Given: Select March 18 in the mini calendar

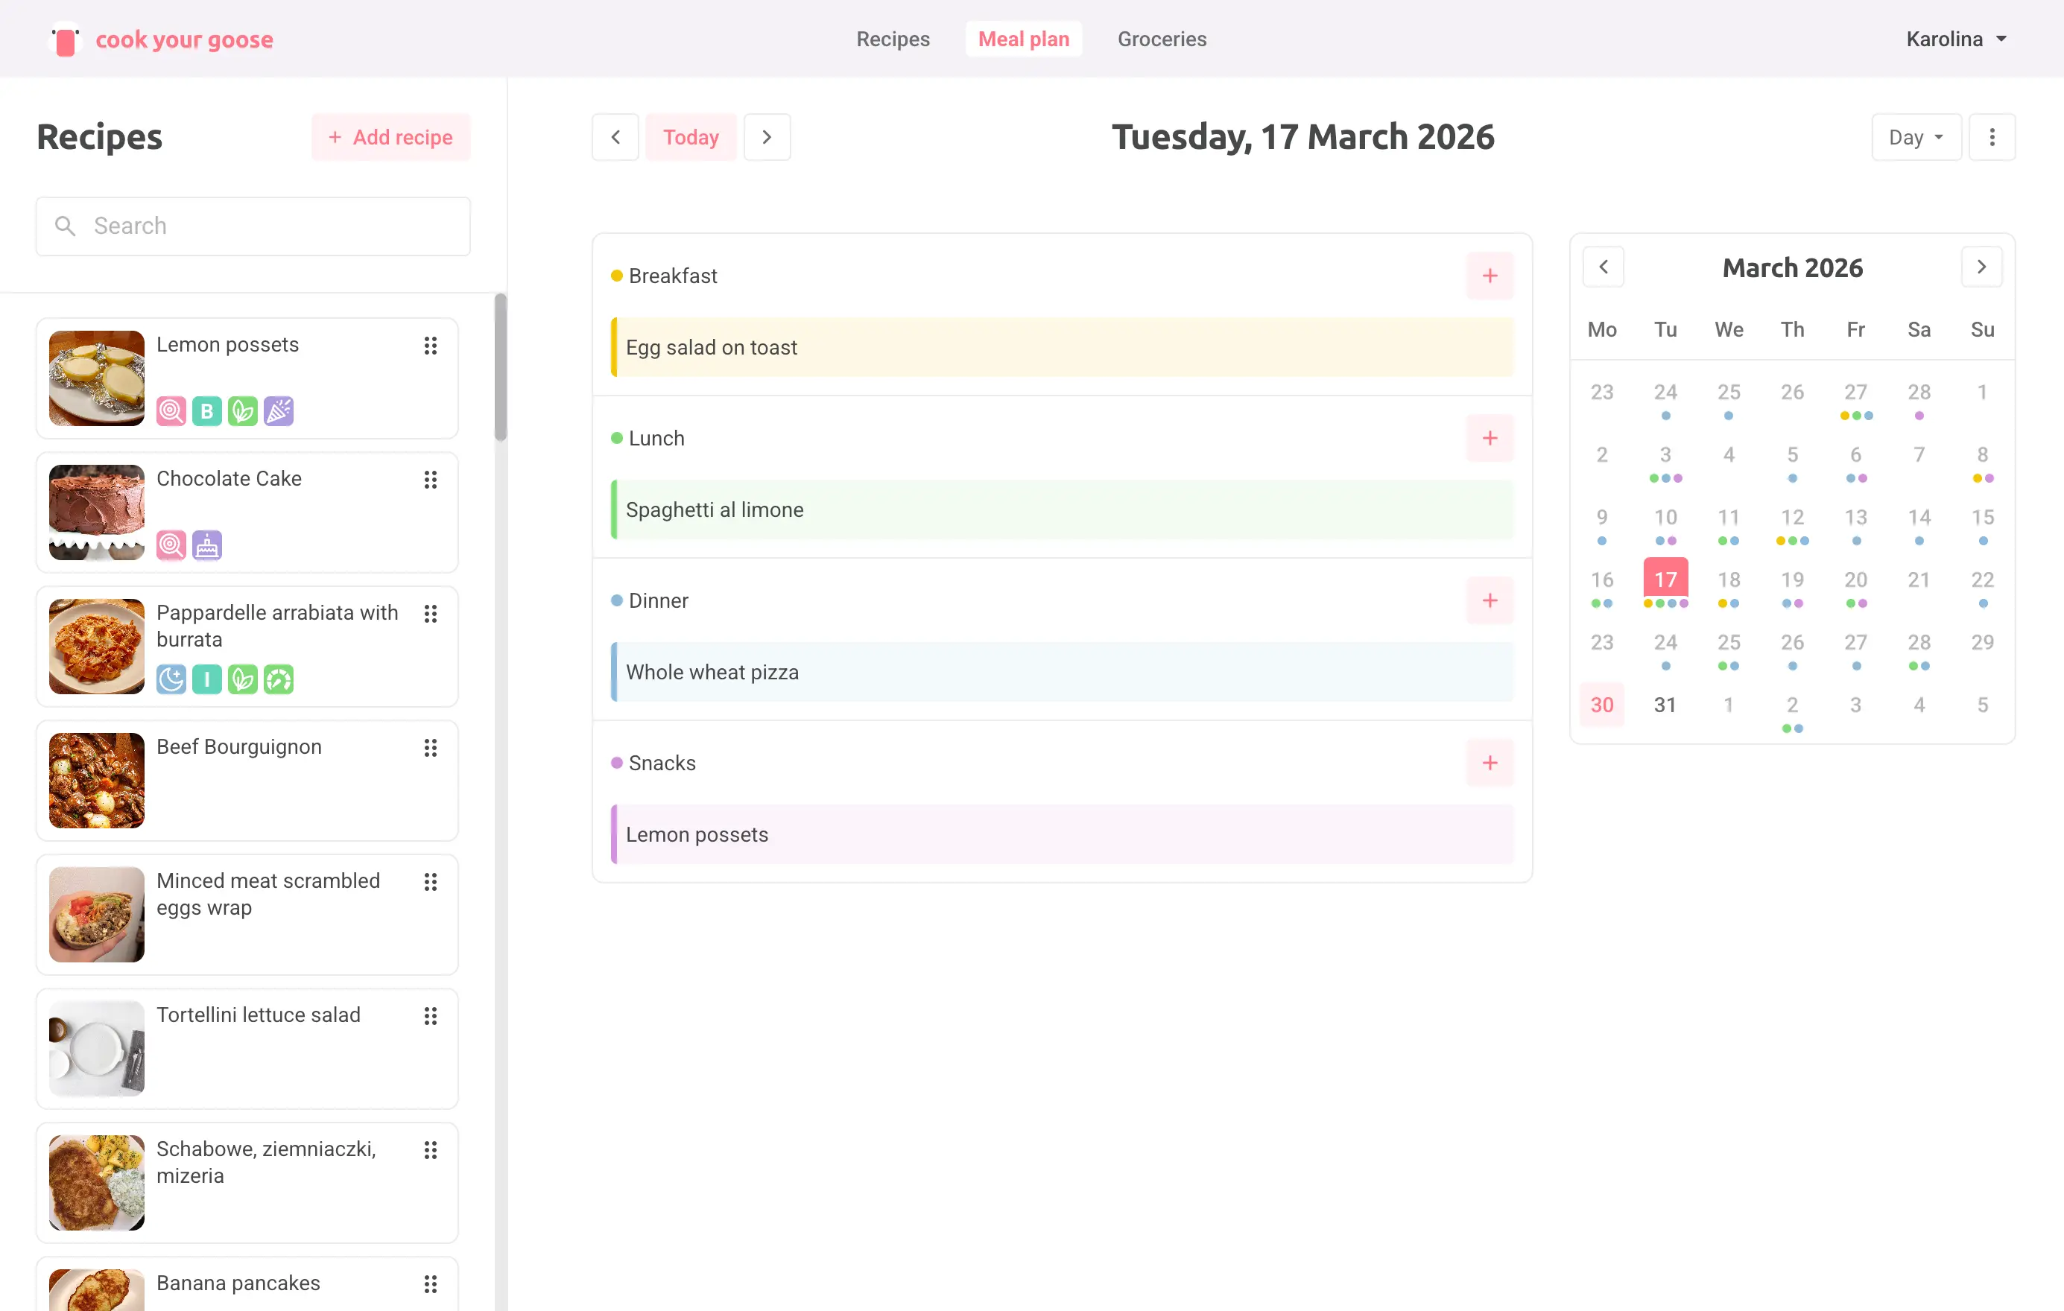Looking at the screenshot, I should pos(1728,580).
